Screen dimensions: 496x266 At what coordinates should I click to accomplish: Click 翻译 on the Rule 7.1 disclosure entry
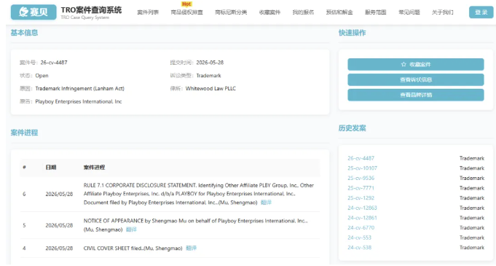point(266,203)
